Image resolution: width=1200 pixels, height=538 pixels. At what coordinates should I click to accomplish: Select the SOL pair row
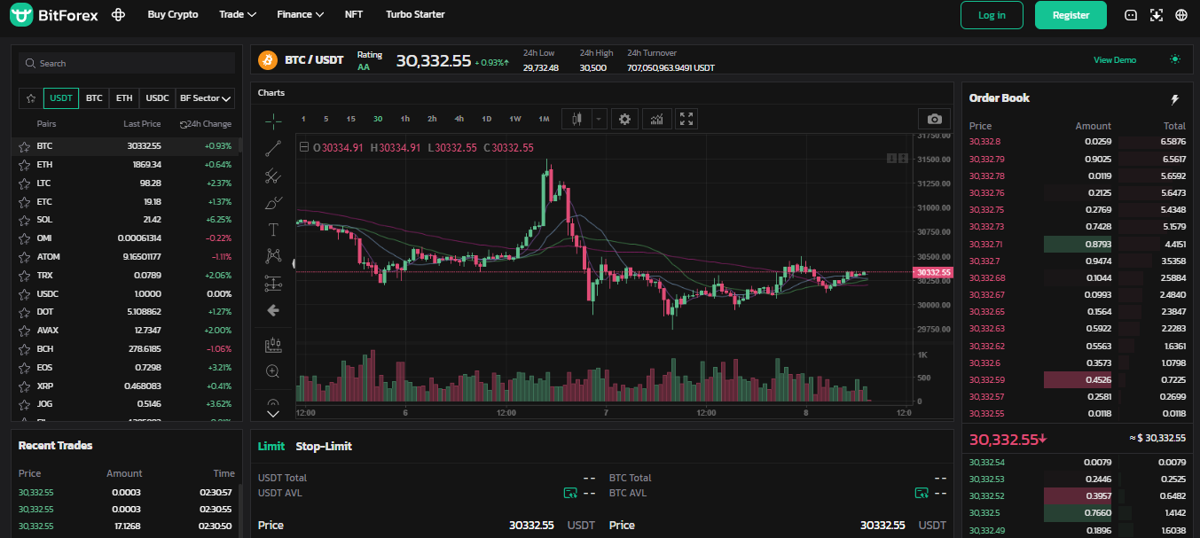[x=126, y=220]
